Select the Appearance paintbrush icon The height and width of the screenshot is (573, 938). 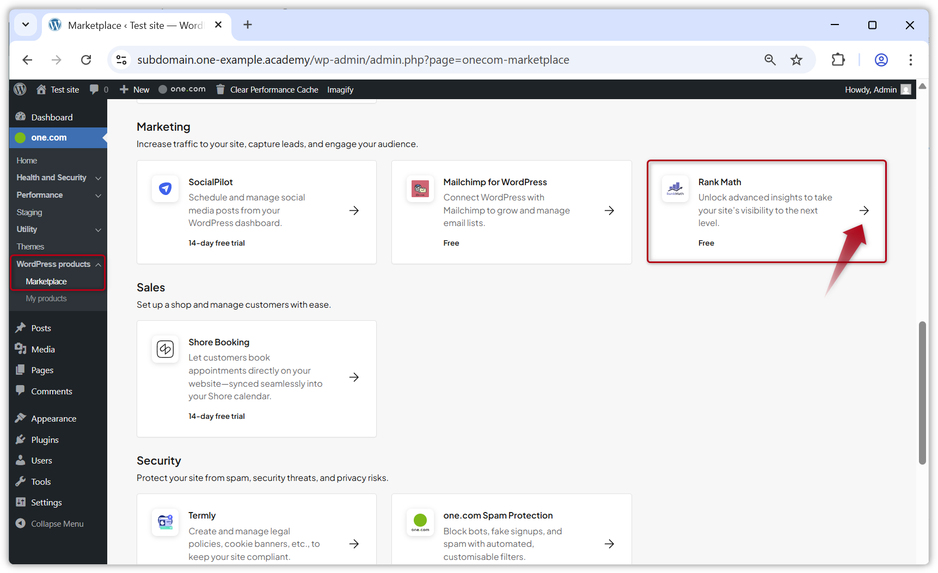[x=21, y=418]
